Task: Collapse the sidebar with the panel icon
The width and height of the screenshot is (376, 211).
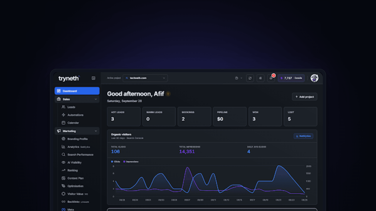Action: pyautogui.click(x=93, y=78)
